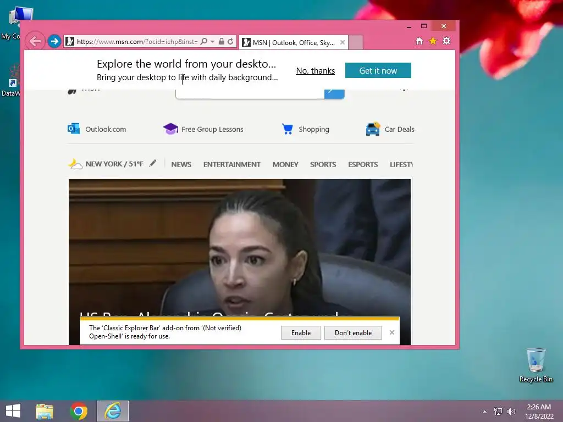Click the No, thanks link
This screenshot has height=422, width=563.
click(315, 71)
